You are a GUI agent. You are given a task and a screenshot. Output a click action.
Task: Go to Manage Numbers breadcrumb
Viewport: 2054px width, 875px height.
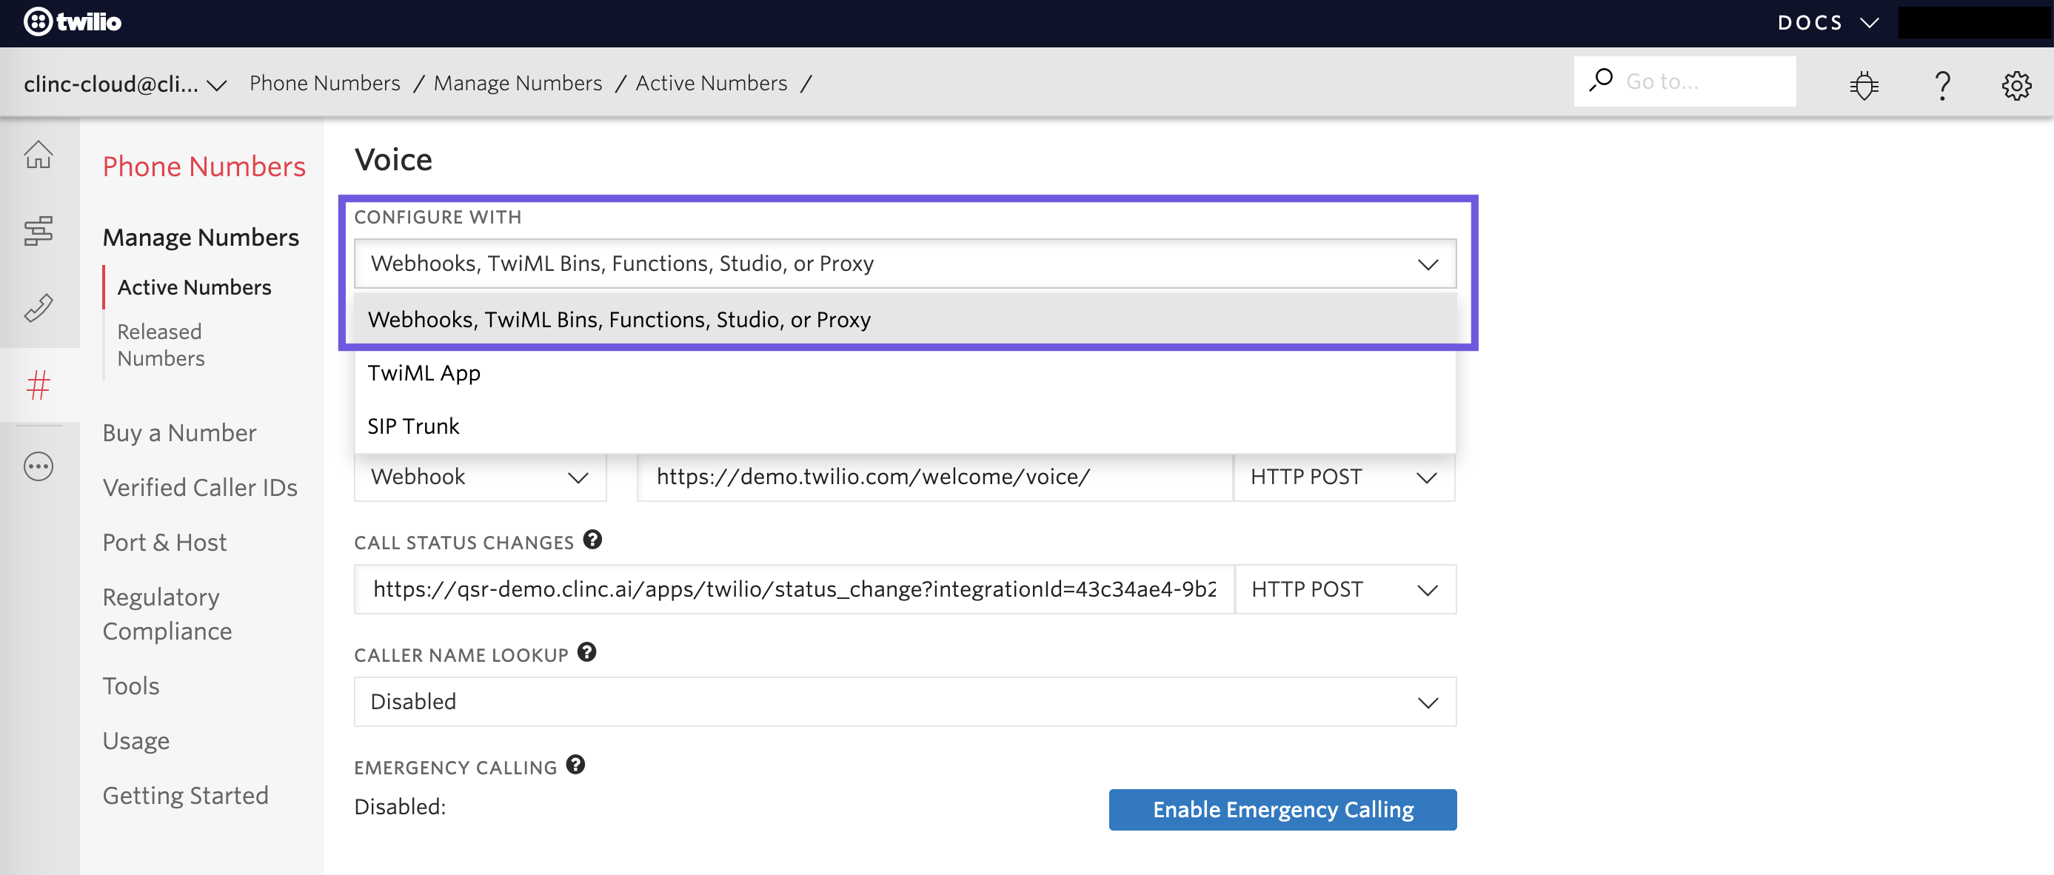(x=518, y=83)
